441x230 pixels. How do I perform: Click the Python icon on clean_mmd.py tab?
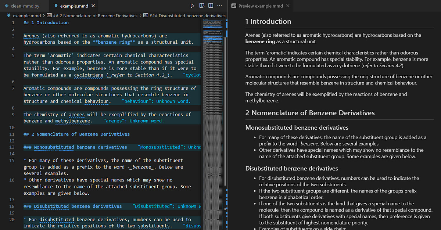(x=6, y=6)
